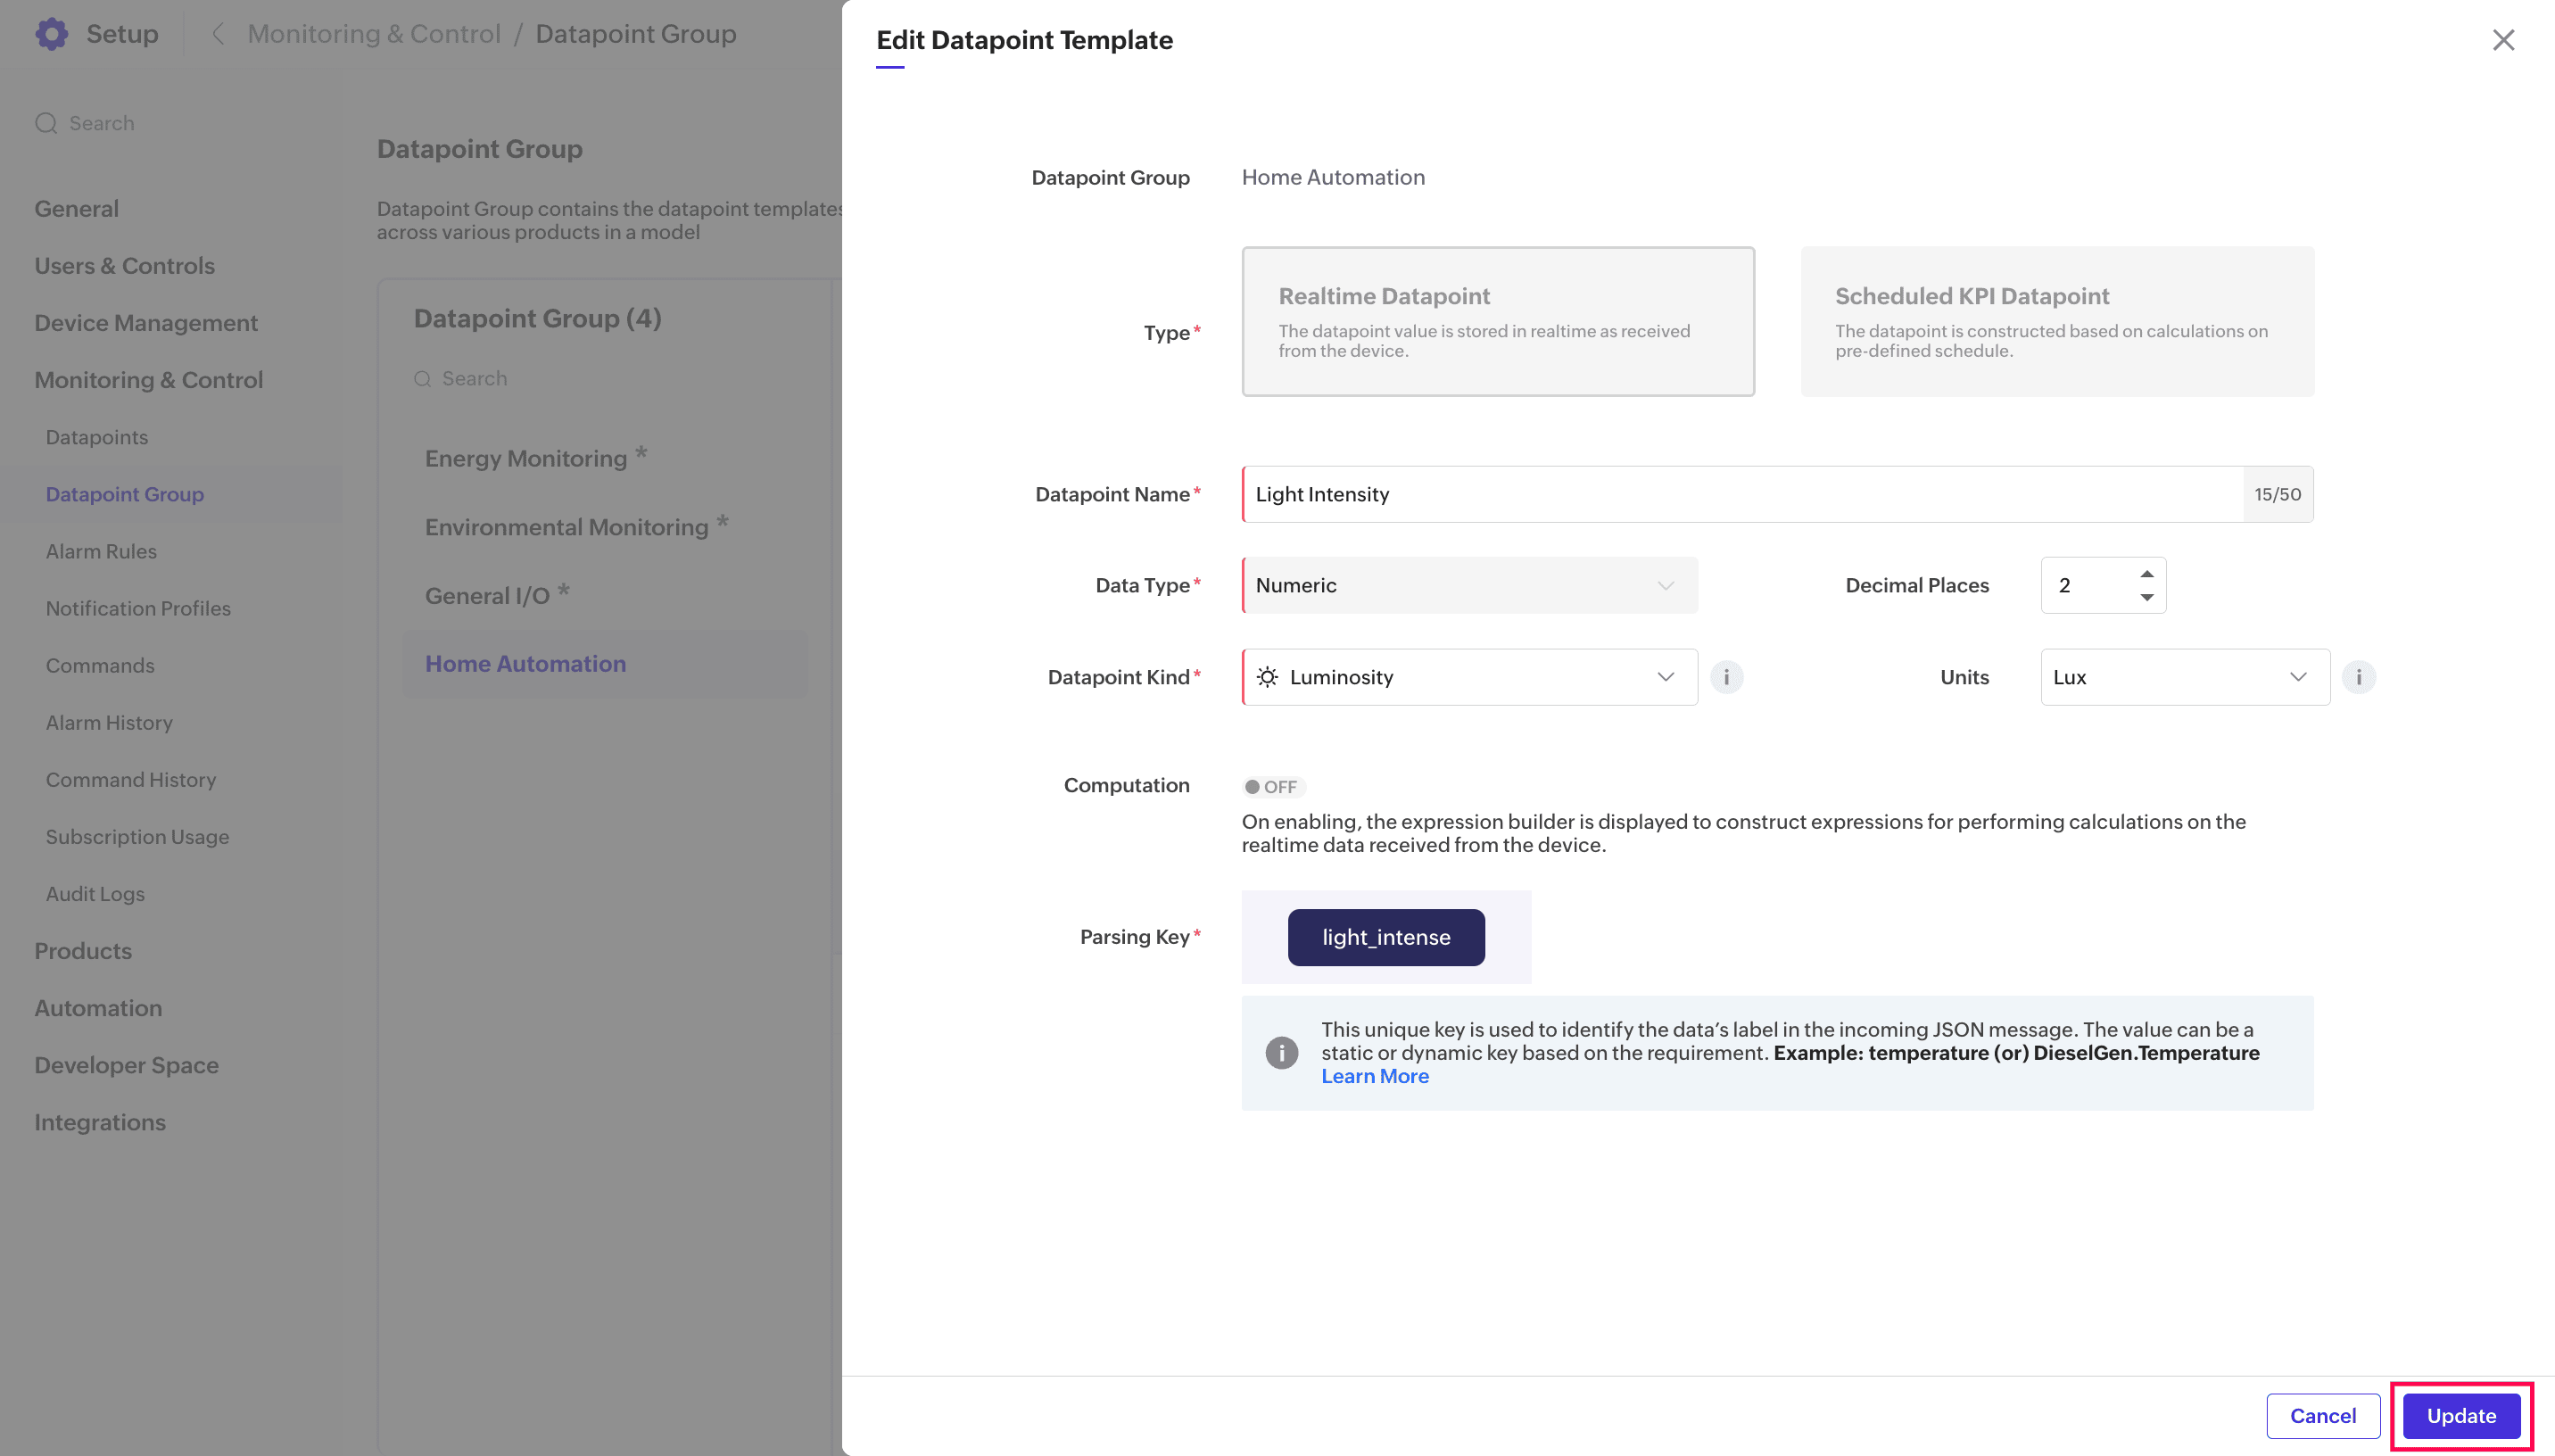Screen dimensions: 2555x1456
Task: Click the info icon in Parsing Key note
Action: pos(1281,1052)
